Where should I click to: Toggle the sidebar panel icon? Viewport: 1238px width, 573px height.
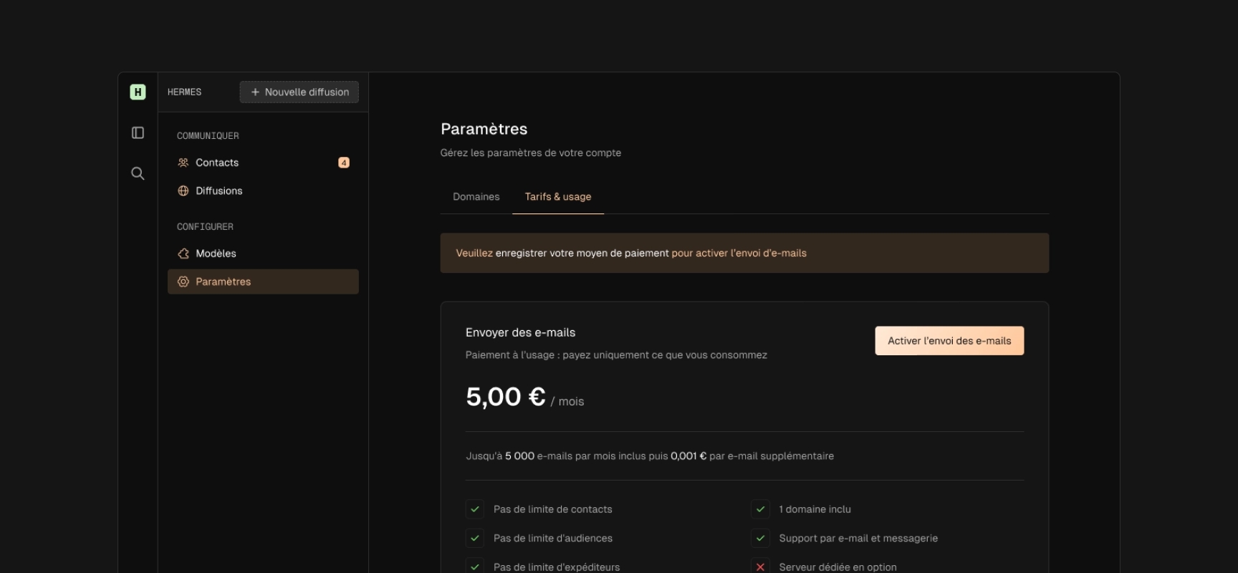tap(138, 133)
